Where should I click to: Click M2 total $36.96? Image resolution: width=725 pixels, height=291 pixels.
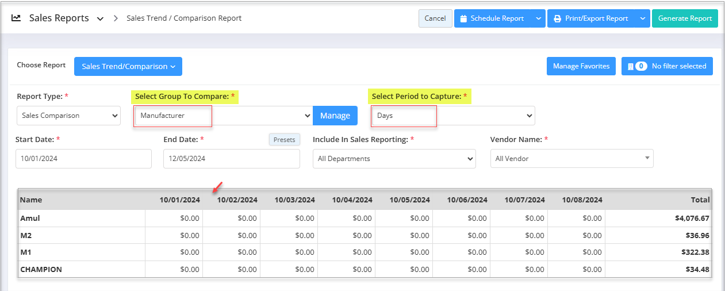tap(698, 235)
